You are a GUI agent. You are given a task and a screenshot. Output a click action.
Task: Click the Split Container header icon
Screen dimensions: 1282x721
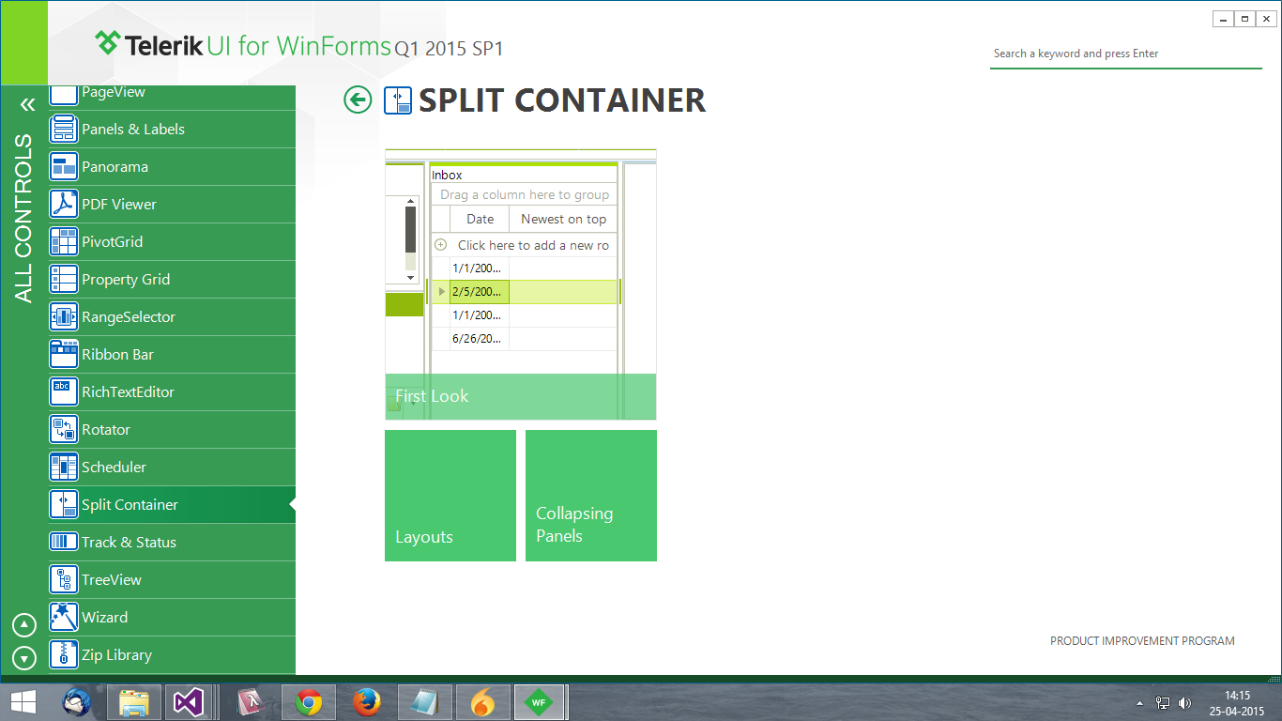tap(398, 100)
